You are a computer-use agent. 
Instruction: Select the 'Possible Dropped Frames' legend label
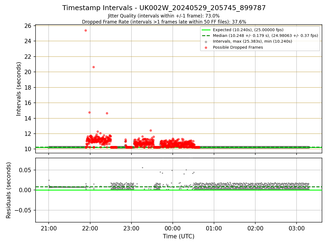click(x=238, y=47)
